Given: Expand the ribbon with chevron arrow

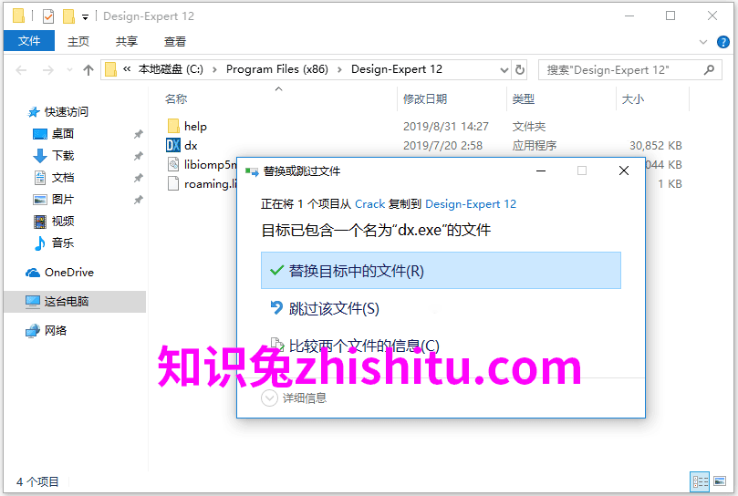Looking at the screenshot, I should pos(703,42).
